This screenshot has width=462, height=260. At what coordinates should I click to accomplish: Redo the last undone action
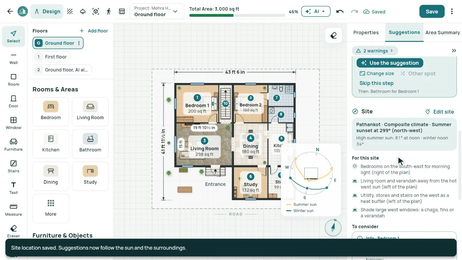pos(354,12)
